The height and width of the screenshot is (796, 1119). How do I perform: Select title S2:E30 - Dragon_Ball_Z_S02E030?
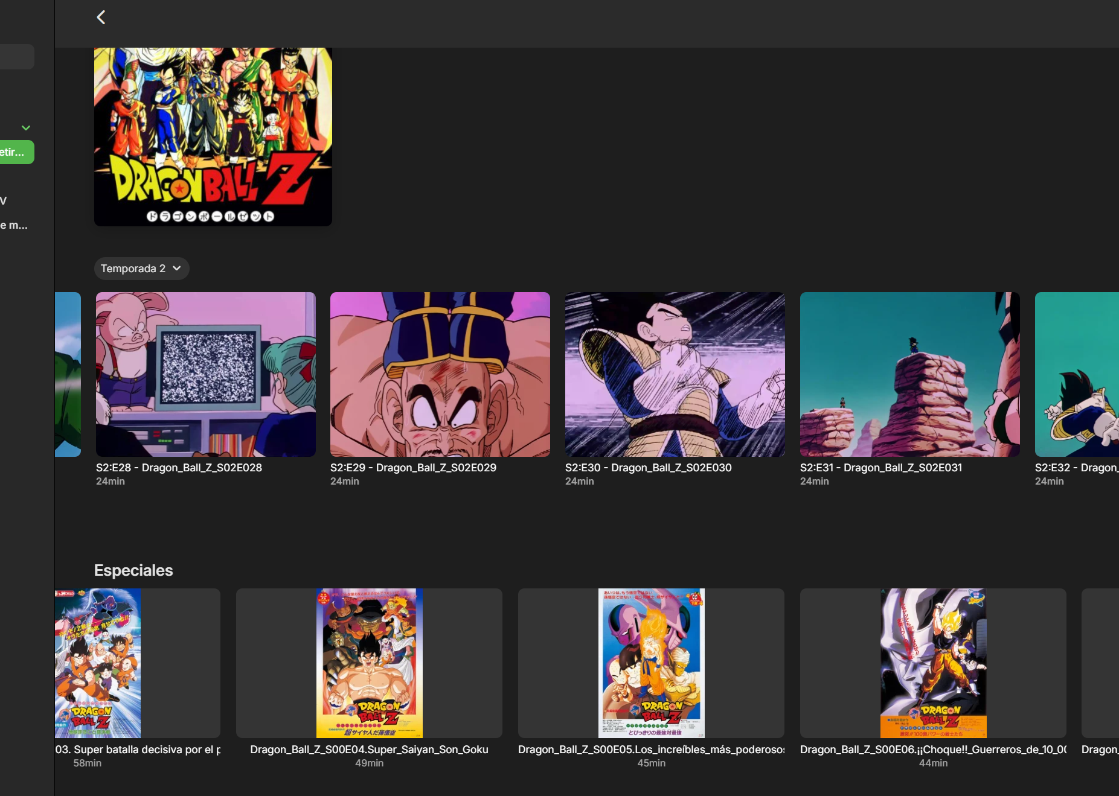pyautogui.click(x=649, y=468)
